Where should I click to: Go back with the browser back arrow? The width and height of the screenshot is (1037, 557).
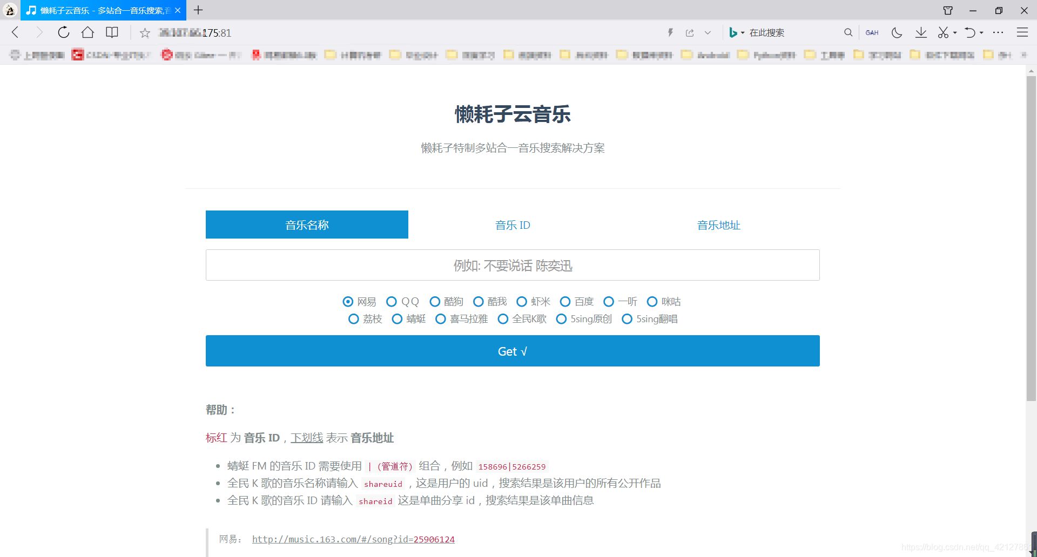point(15,32)
